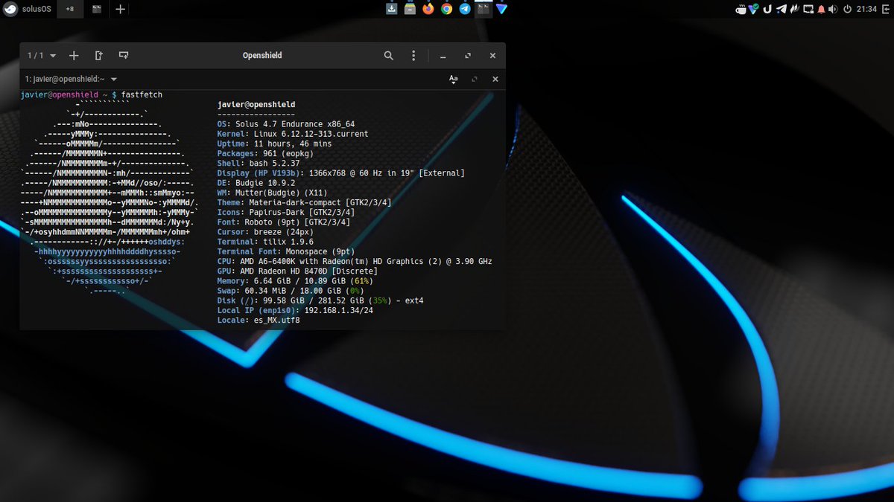Click the 21:34 clock
The height and width of the screenshot is (502, 894).
click(x=866, y=10)
